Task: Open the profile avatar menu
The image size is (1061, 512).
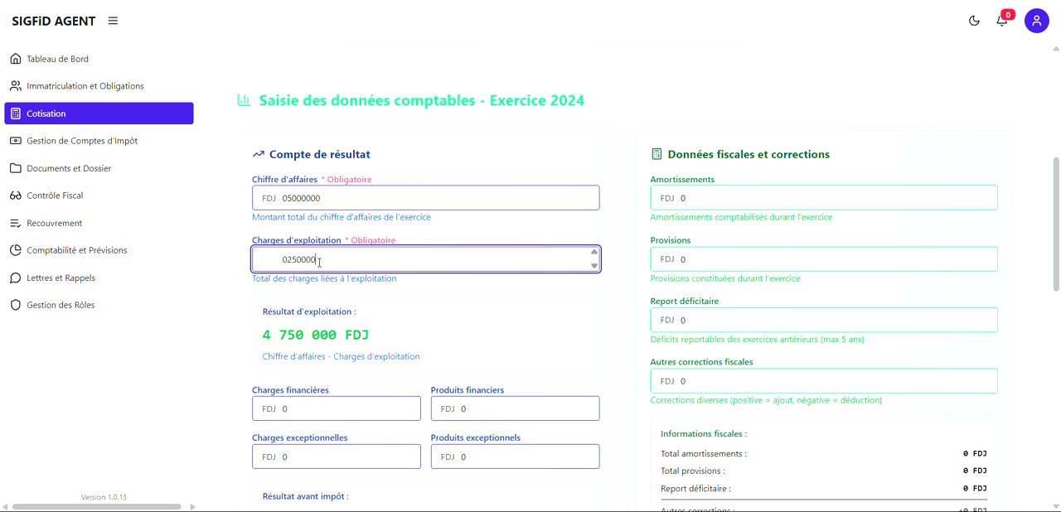Action: (x=1037, y=20)
